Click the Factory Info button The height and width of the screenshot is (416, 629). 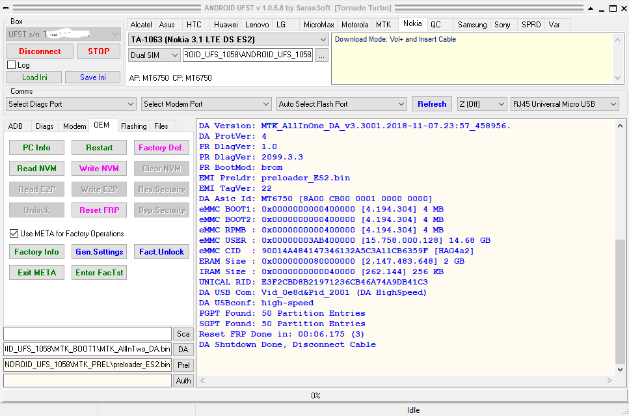pyautogui.click(x=36, y=252)
